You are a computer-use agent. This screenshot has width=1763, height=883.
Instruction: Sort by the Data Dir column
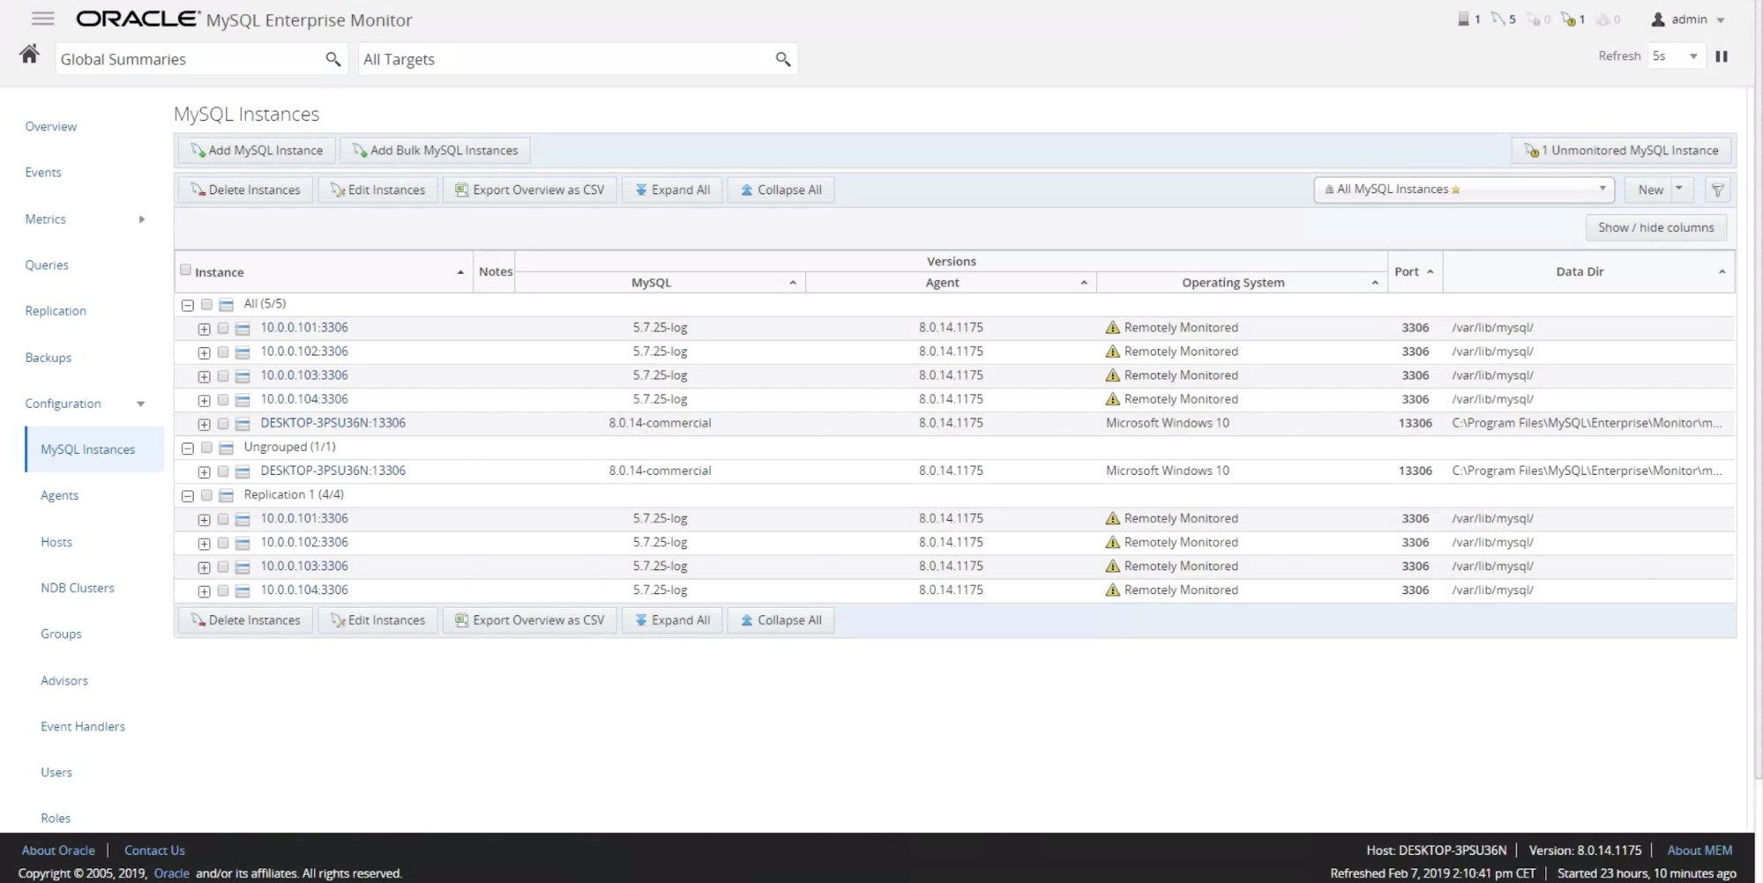pos(1722,271)
